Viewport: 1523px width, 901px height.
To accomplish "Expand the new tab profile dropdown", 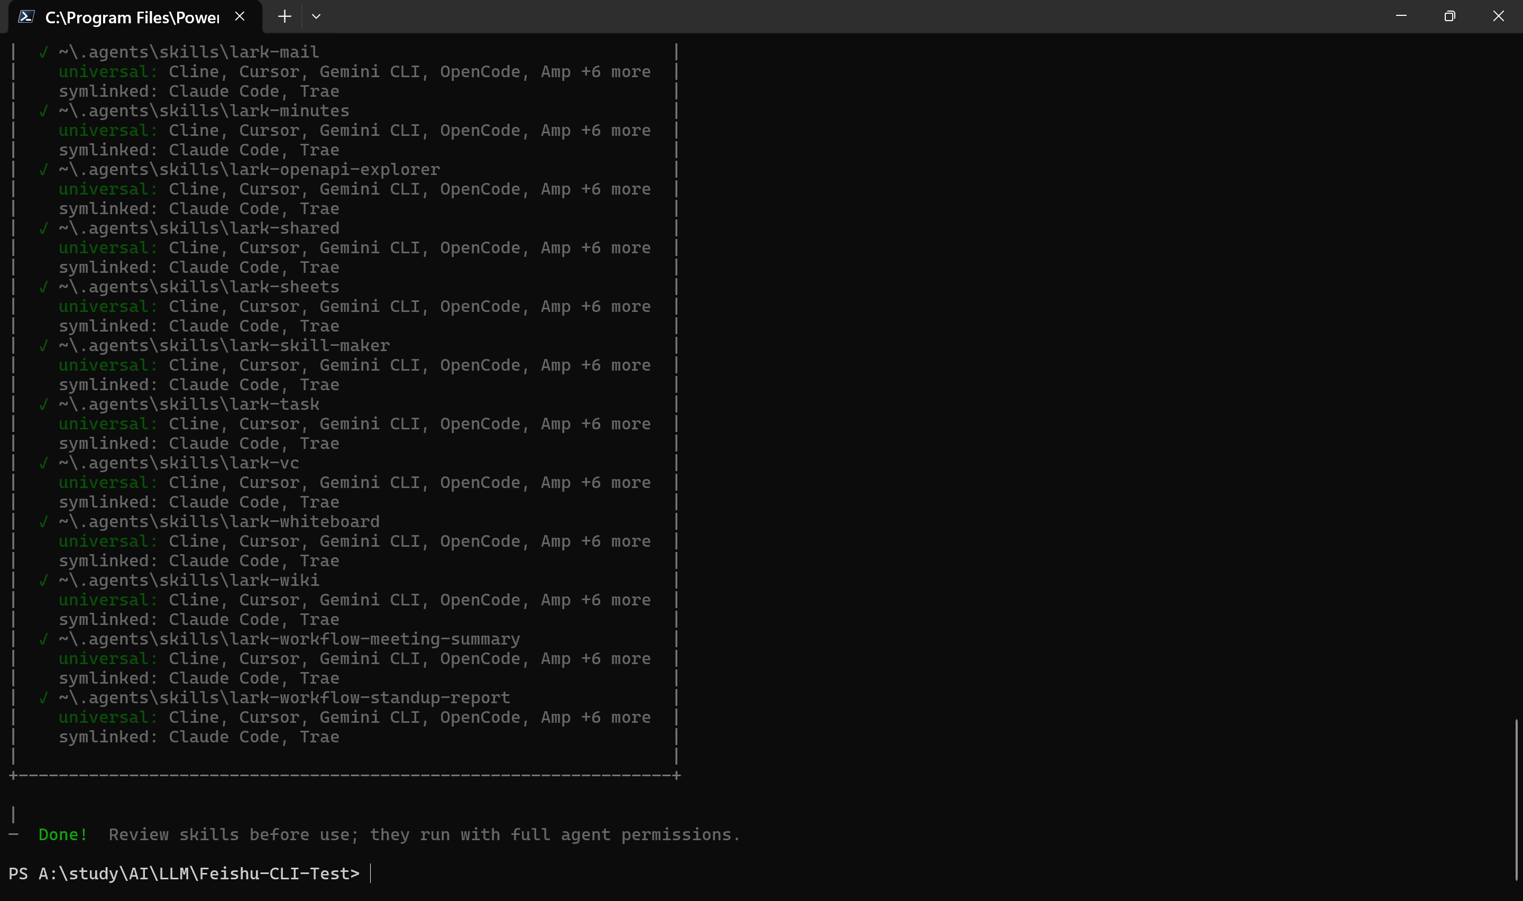I will point(316,16).
